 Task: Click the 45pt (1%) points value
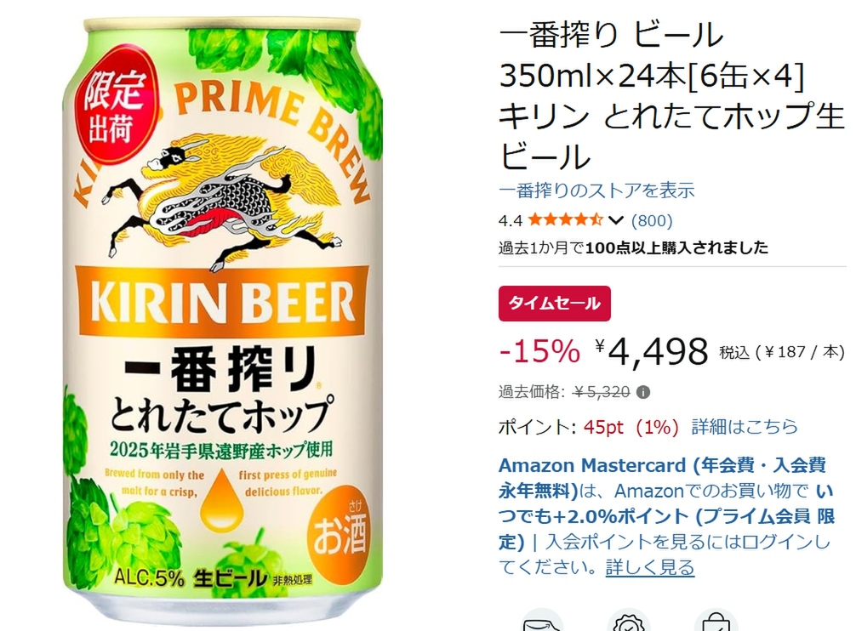tap(631, 427)
